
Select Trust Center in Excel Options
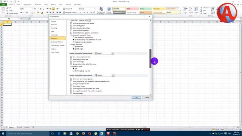pyautogui.click(x=55, y=53)
